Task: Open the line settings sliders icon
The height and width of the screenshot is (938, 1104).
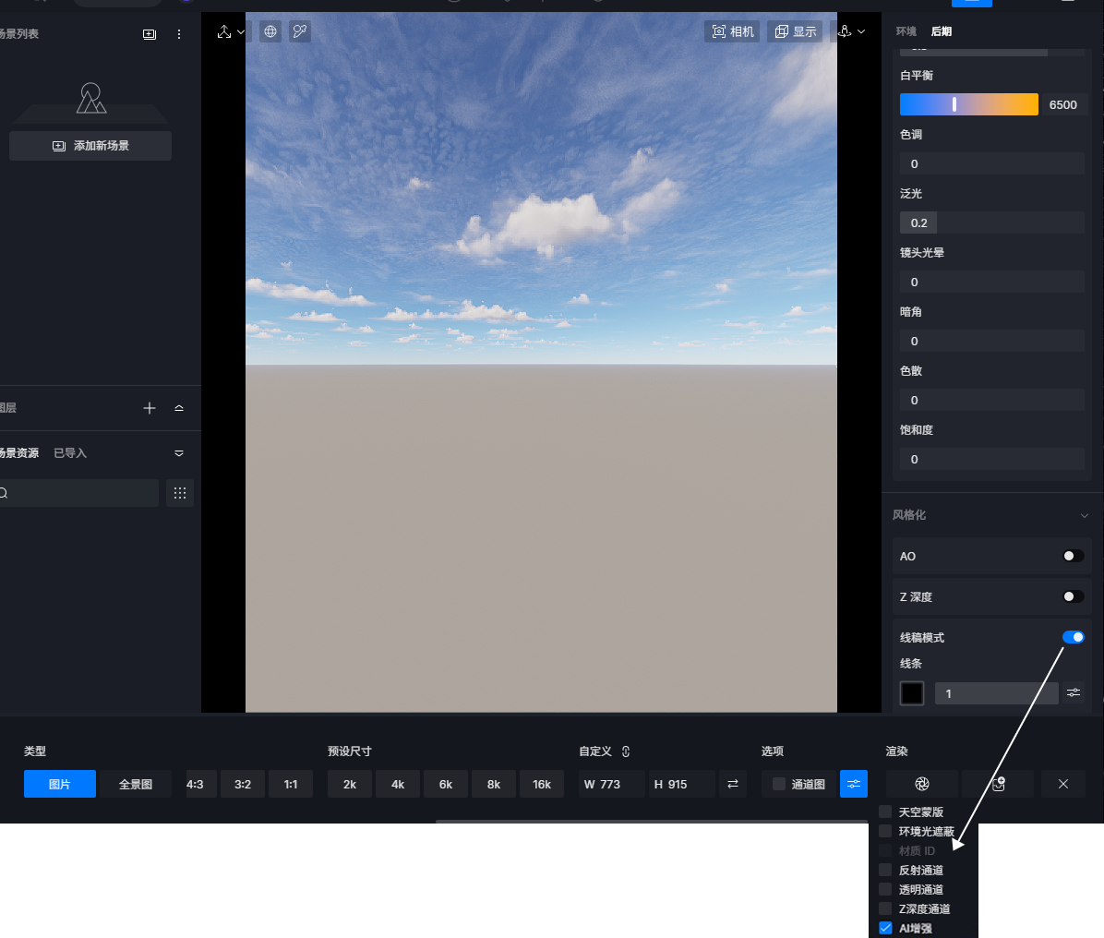Action: point(1074,692)
